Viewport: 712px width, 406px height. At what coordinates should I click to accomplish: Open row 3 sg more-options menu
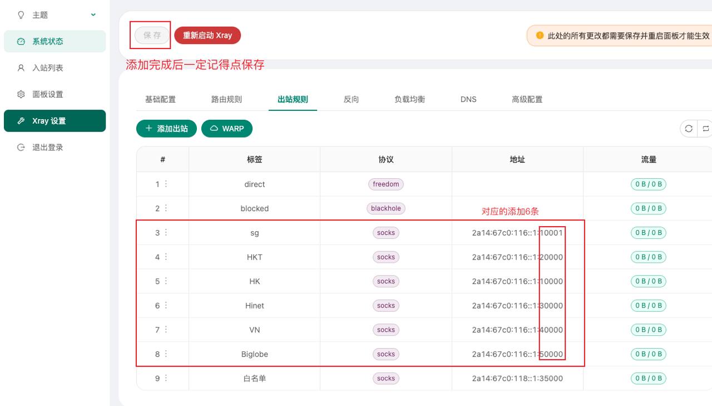166,233
